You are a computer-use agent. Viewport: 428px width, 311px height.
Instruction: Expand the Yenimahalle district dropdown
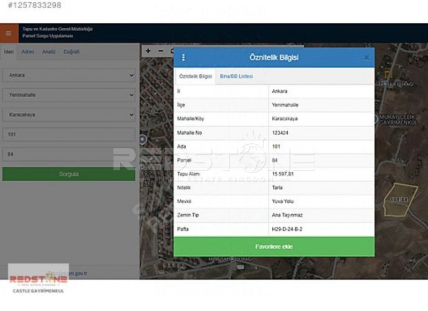pyautogui.click(x=68, y=95)
